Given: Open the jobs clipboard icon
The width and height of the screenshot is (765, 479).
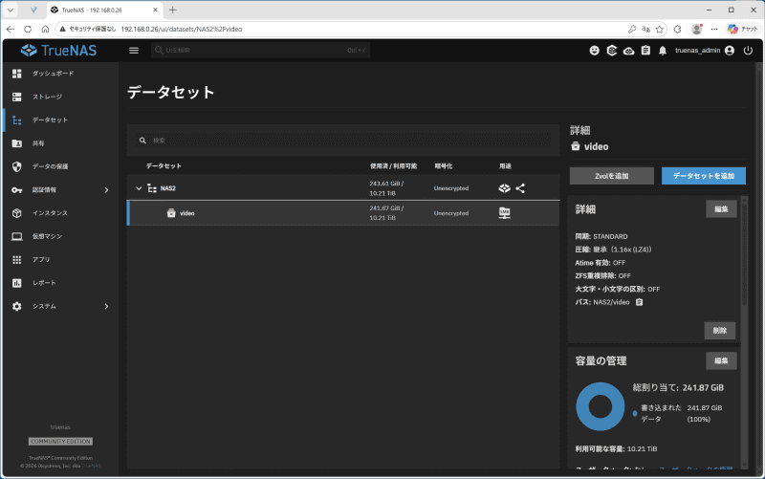Looking at the screenshot, I should (x=645, y=51).
